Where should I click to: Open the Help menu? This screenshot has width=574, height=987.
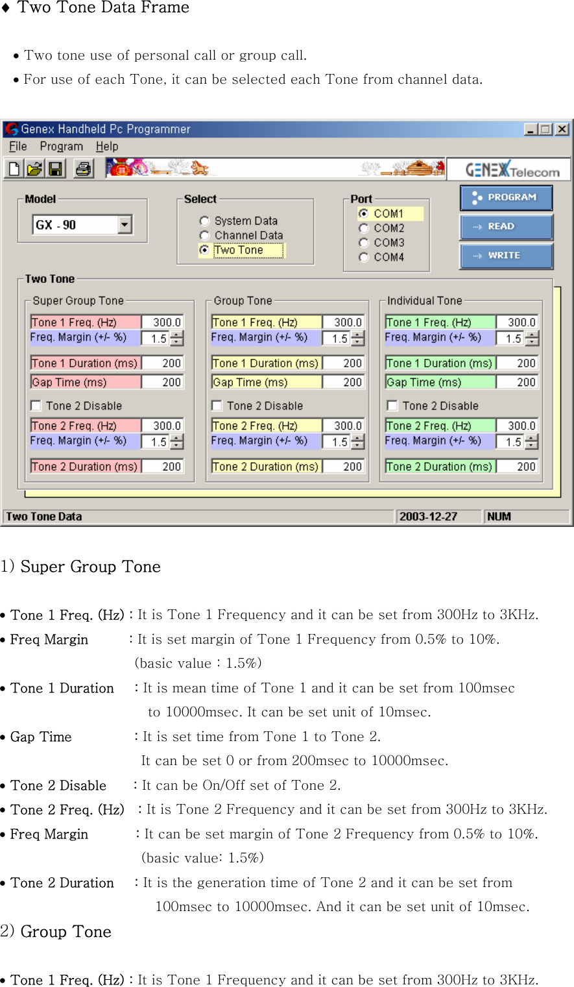[107, 146]
